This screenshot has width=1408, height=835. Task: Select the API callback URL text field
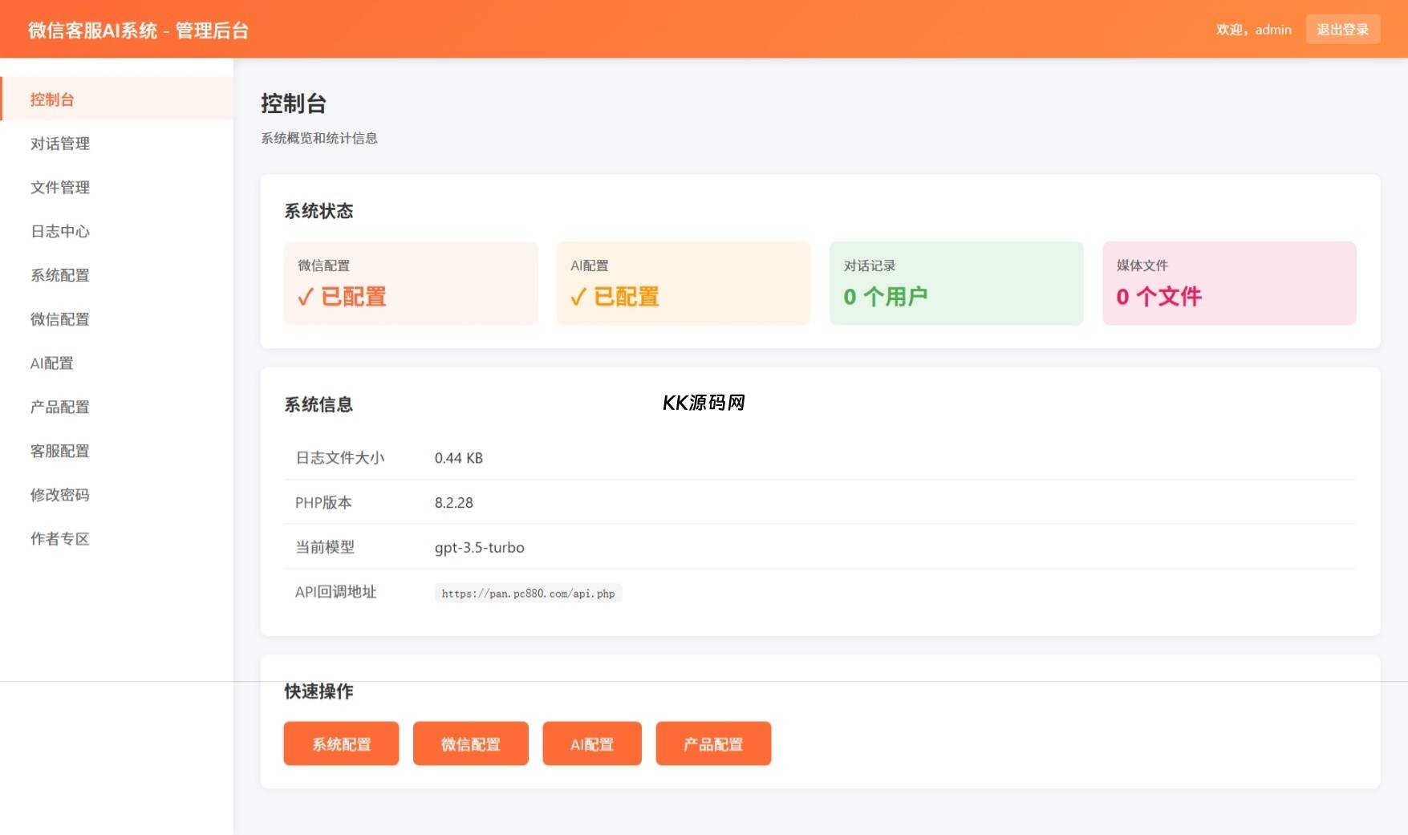point(527,593)
